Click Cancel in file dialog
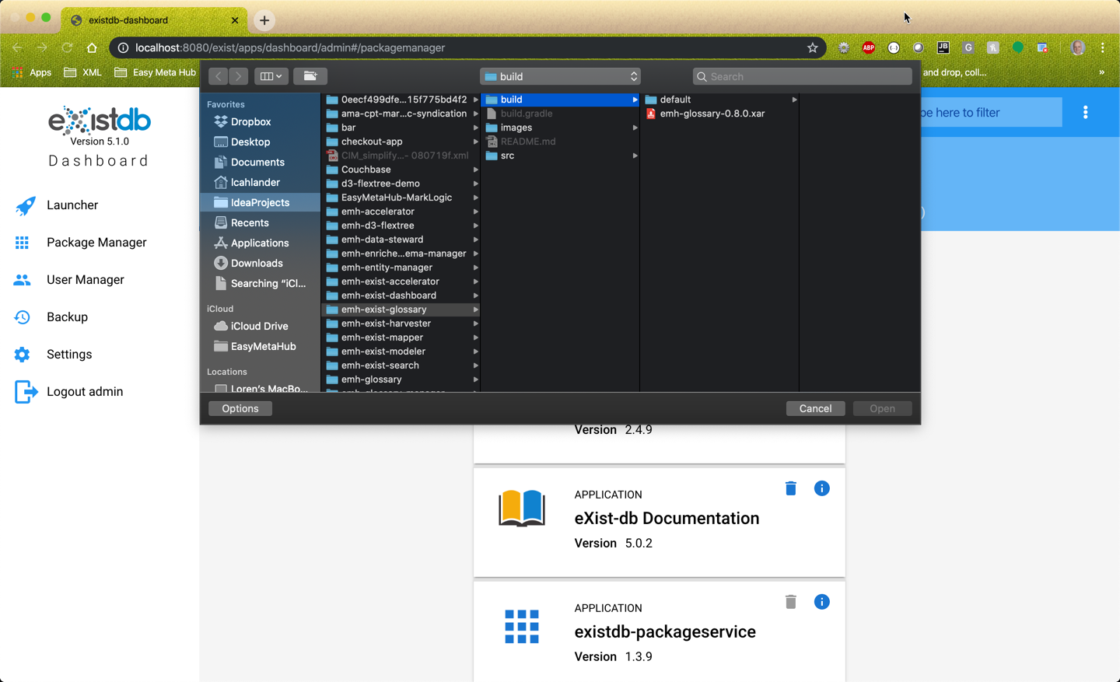The height and width of the screenshot is (682, 1120). point(815,408)
